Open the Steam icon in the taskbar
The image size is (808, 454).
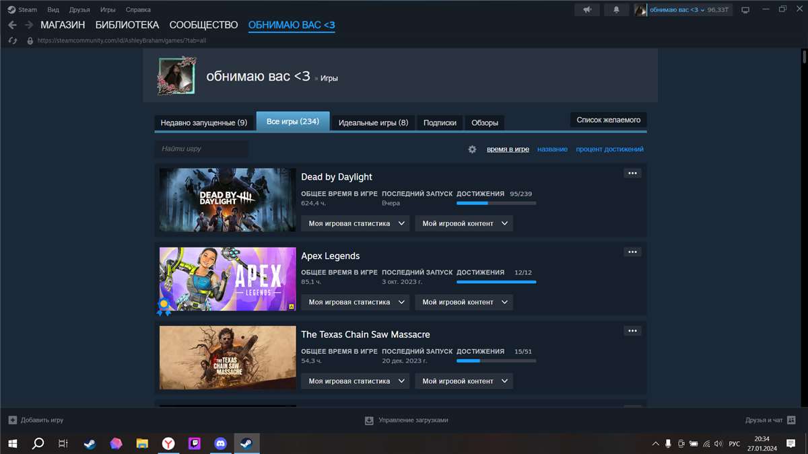click(246, 443)
